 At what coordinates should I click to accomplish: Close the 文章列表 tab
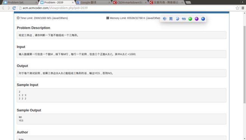coord(182,3)
